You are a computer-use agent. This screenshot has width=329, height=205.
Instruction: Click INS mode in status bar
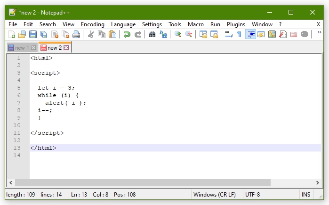[x=306, y=195]
